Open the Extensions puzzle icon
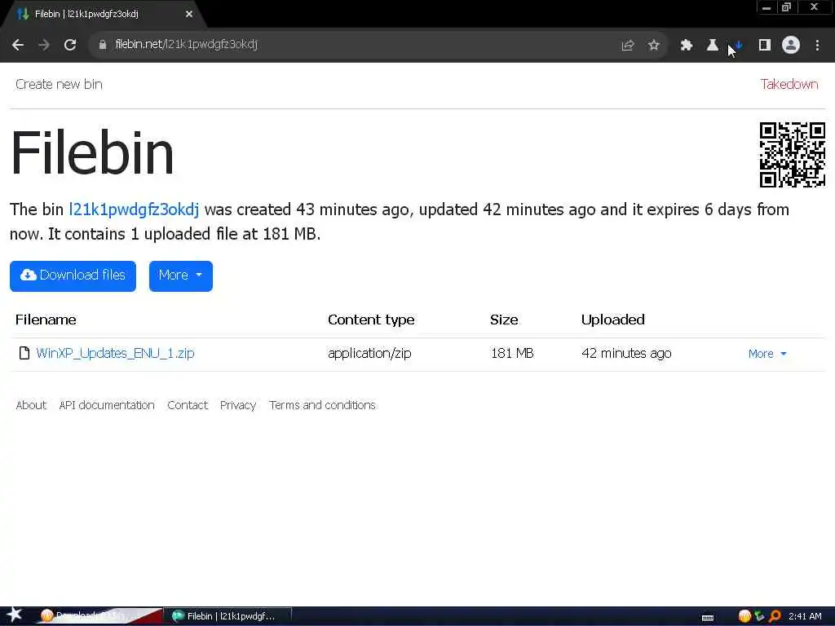 [x=687, y=46]
